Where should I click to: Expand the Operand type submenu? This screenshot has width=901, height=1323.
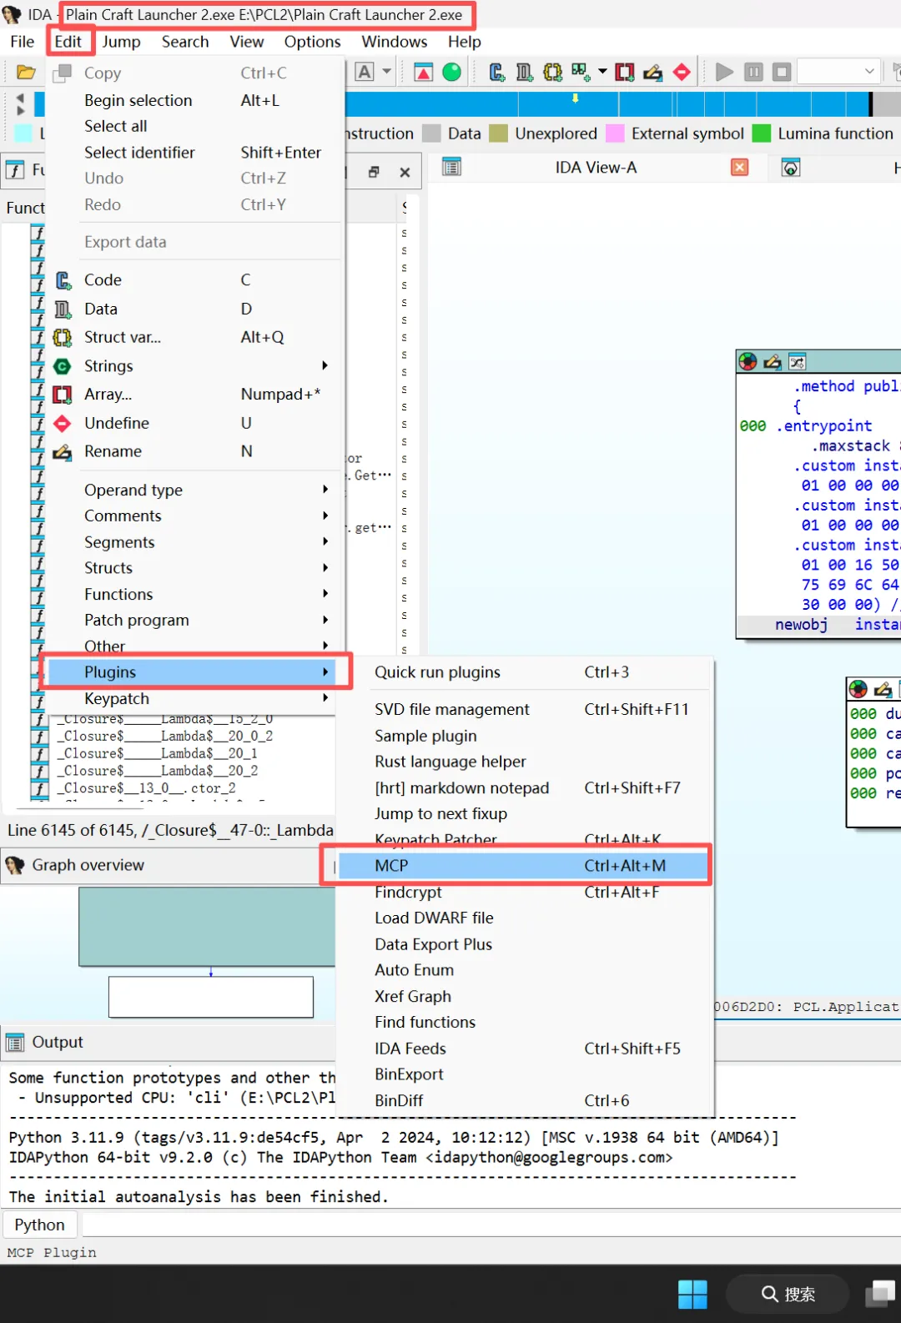pyautogui.click(x=195, y=490)
